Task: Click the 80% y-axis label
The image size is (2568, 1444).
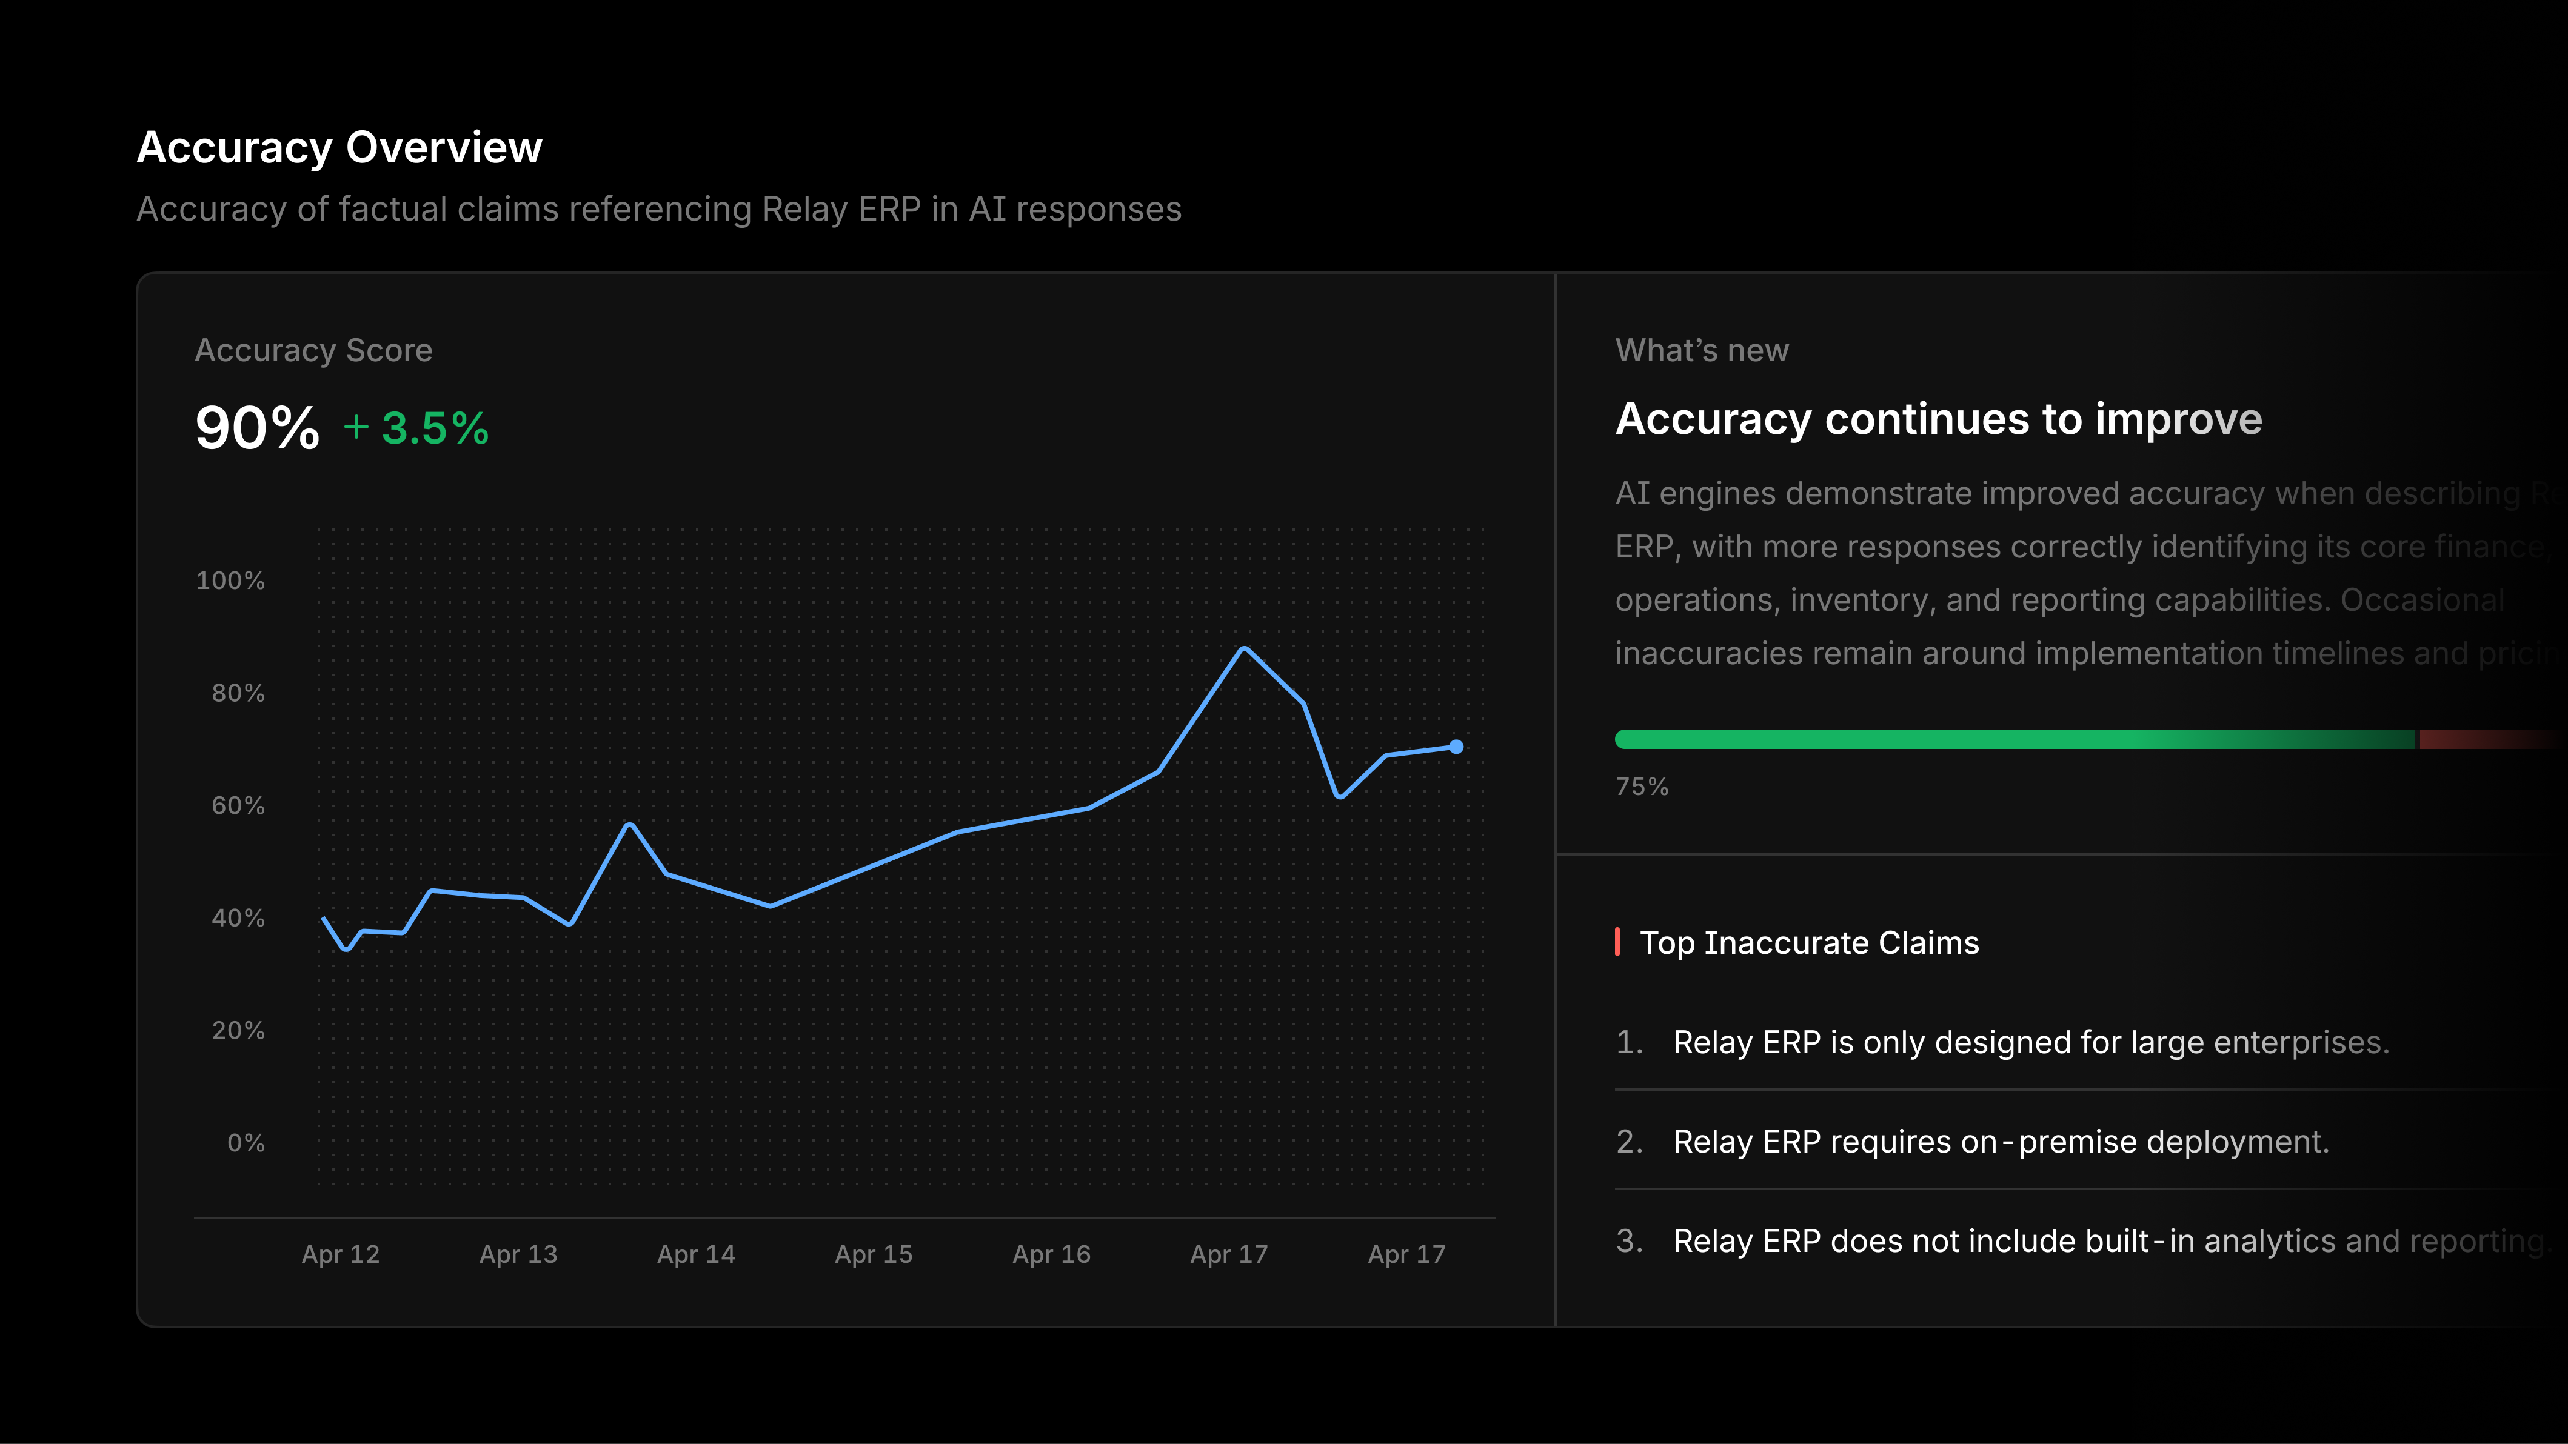Action: pyautogui.click(x=238, y=693)
